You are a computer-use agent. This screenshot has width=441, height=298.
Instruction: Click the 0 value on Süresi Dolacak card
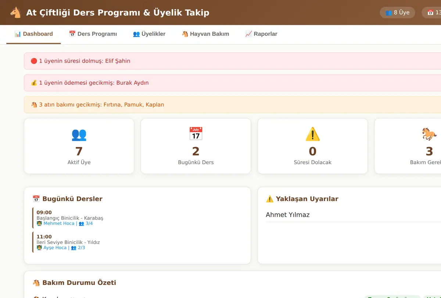point(313,151)
